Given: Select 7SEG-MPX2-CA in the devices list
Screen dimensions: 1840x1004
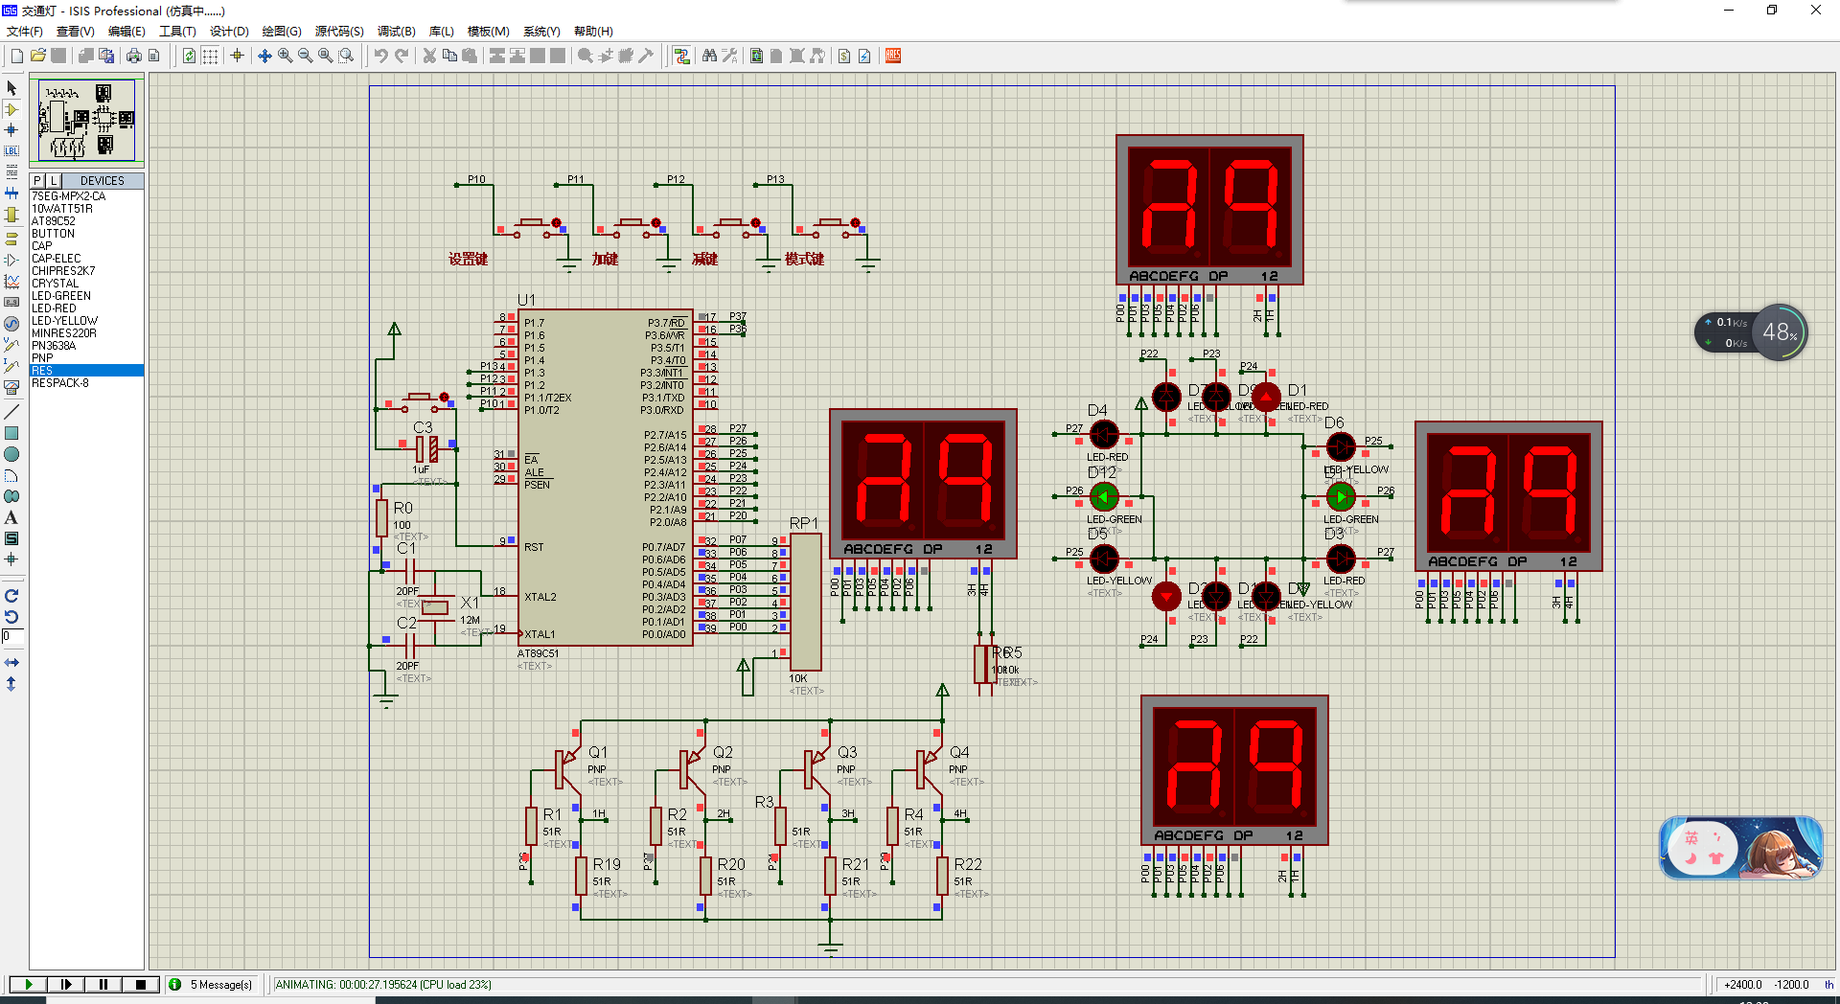Looking at the screenshot, I should point(86,196).
